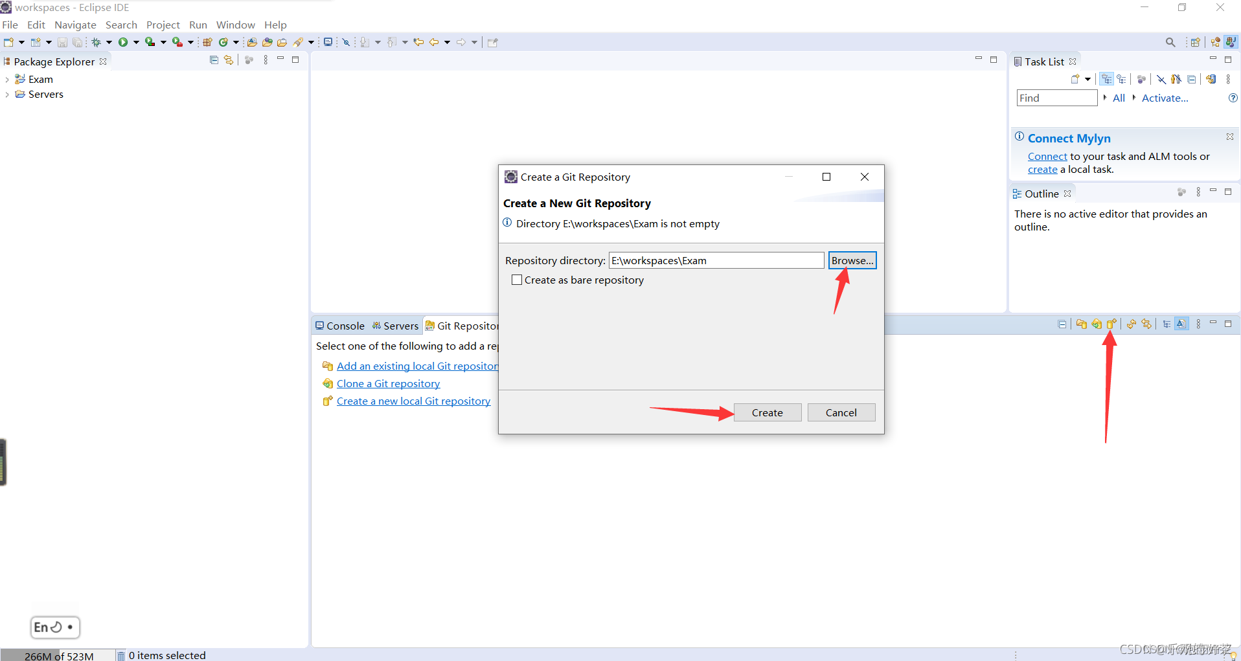Click the Open a Terminal monitor icon
The height and width of the screenshot is (661, 1241).
(328, 42)
